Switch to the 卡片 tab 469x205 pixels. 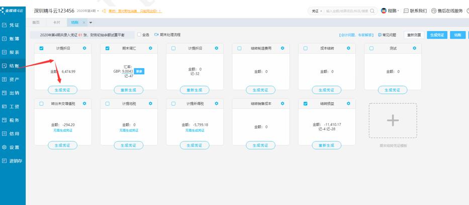pyautogui.click(x=56, y=23)
